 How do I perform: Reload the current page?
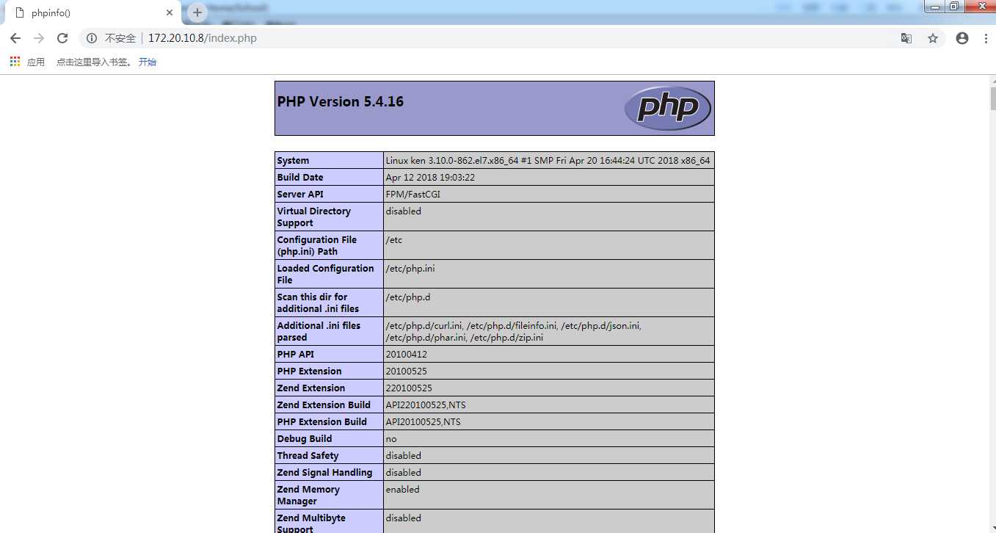click(x=62, y=38)
